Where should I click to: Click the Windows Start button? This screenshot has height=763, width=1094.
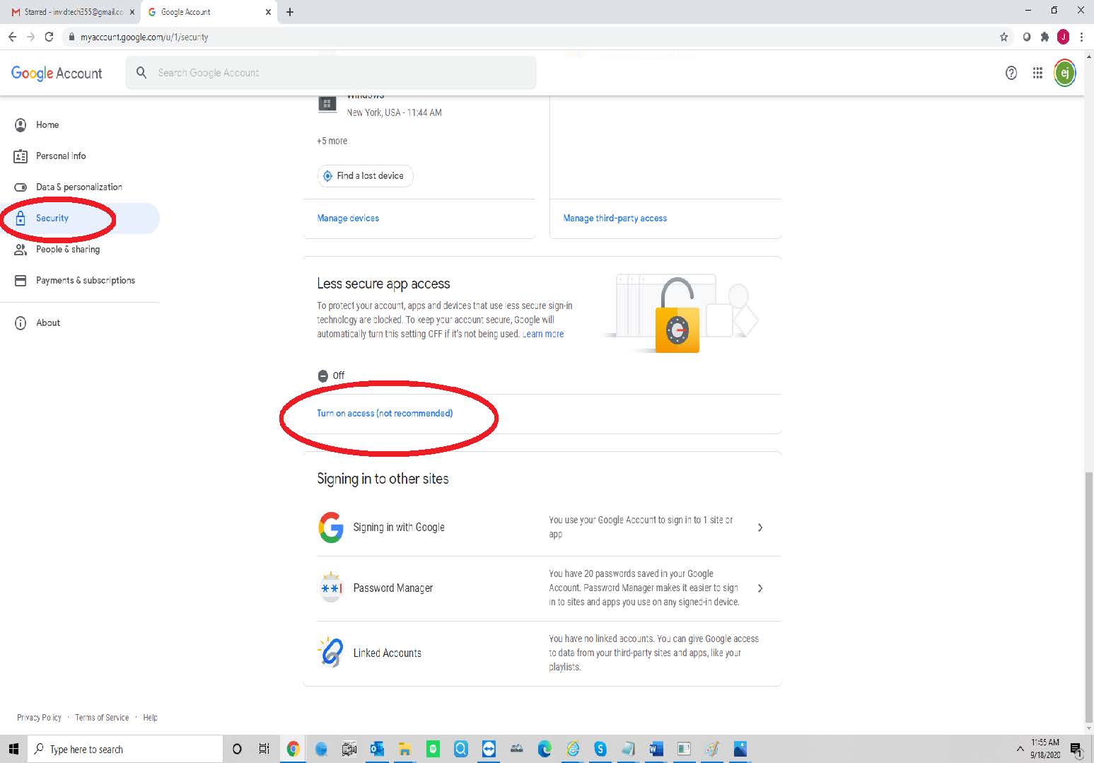[x=13, y=749]
